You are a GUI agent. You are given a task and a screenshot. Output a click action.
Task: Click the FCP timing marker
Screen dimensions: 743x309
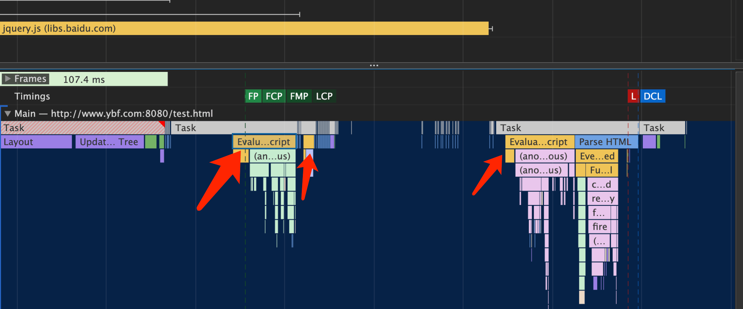[x=274, y=96]
